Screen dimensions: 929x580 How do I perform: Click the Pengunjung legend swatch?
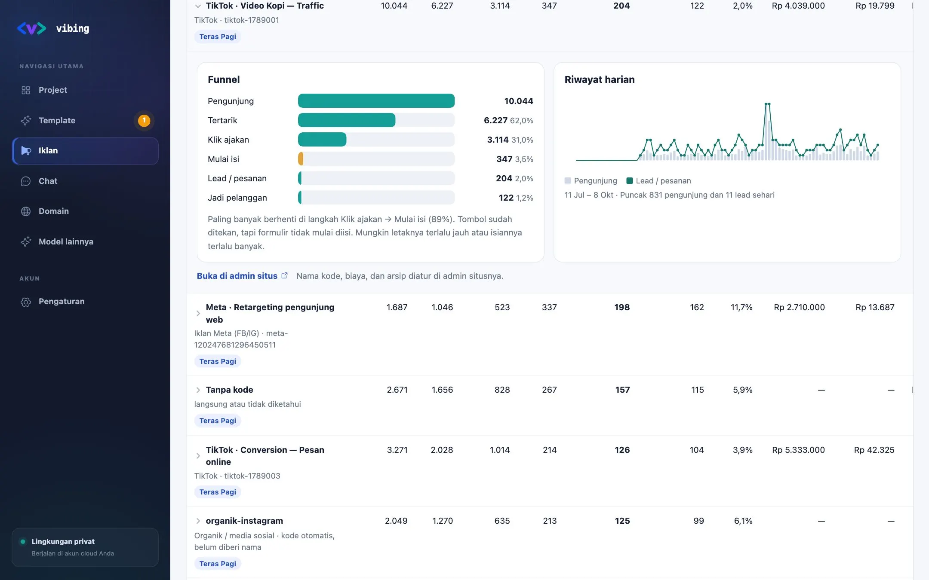point(568,181)
